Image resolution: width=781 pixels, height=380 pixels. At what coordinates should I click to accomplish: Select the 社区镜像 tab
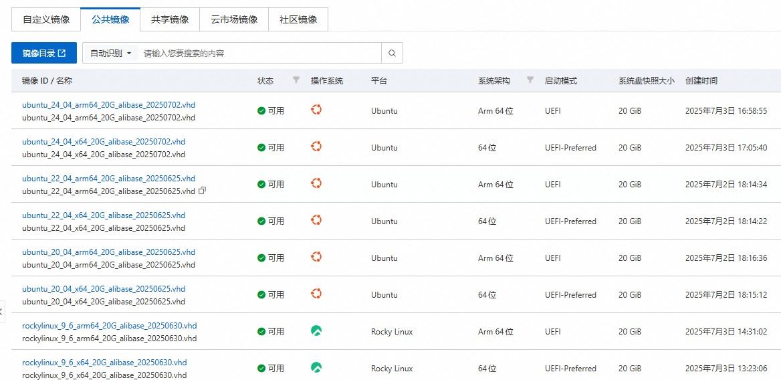298,19
